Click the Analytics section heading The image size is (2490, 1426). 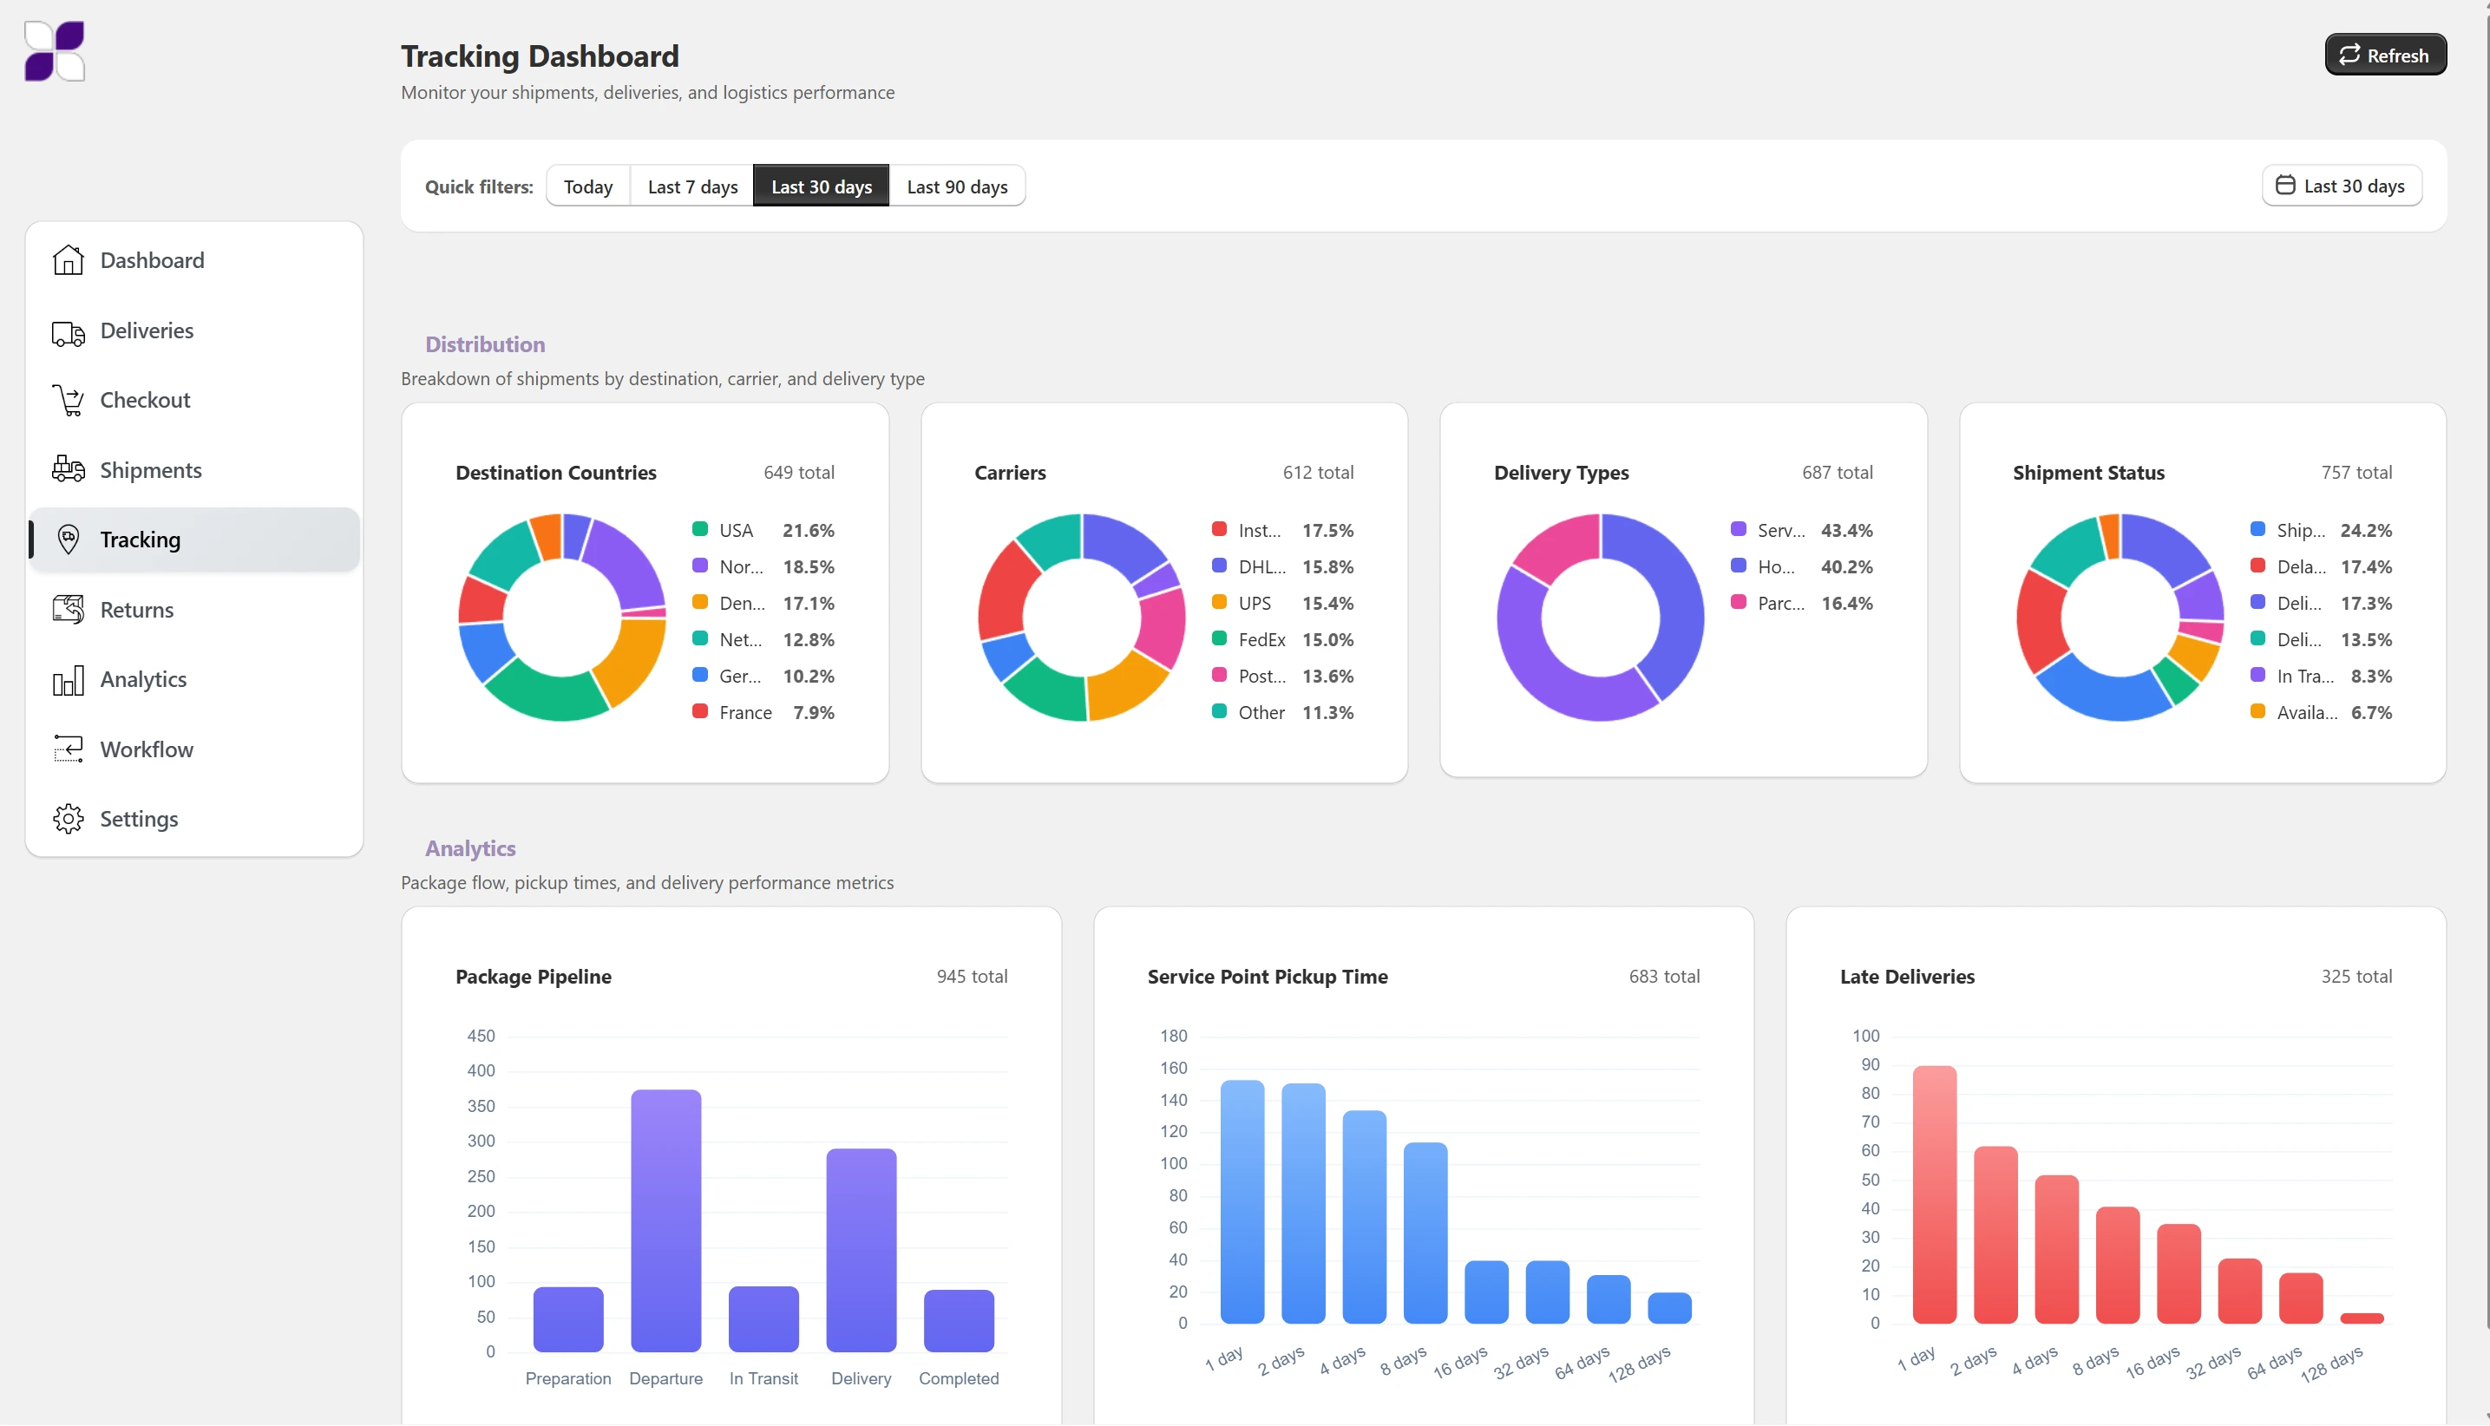click(x=470, y=848)
